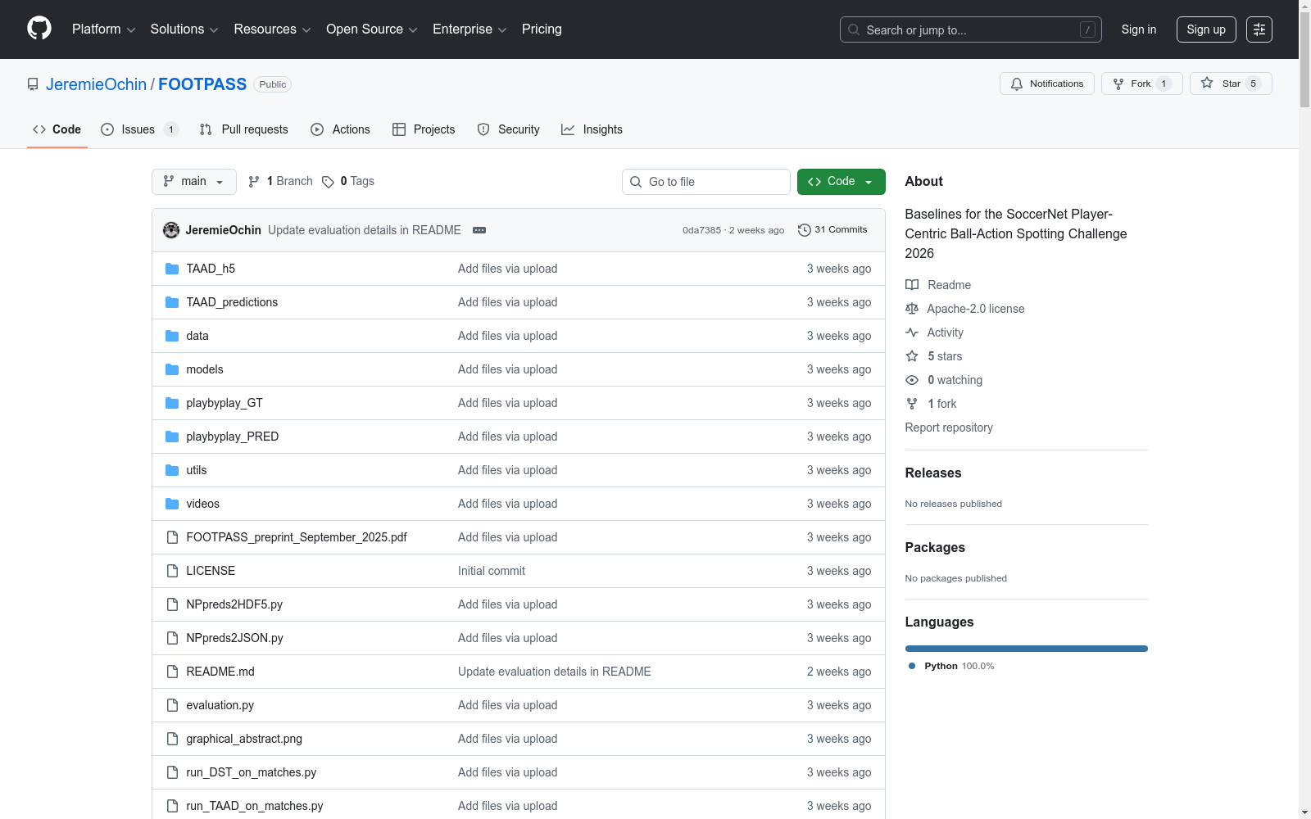Click the branch icon beside 1 Branch
1311x819 pixels.
click(x=254, y=182)
